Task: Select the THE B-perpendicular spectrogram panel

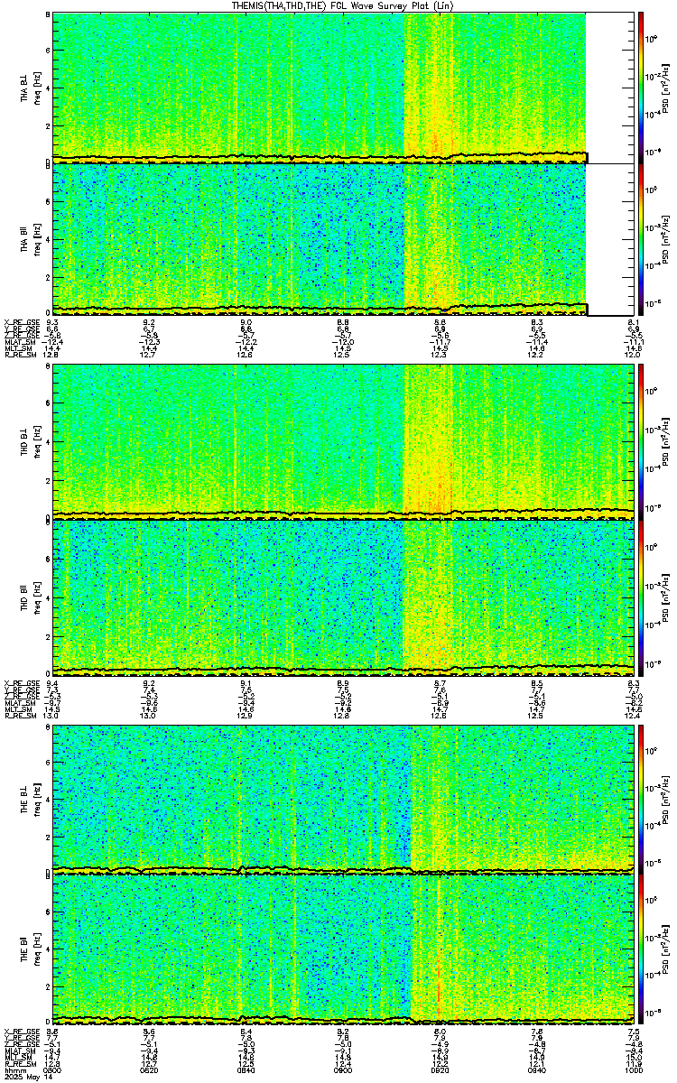Action: (343, 796)
